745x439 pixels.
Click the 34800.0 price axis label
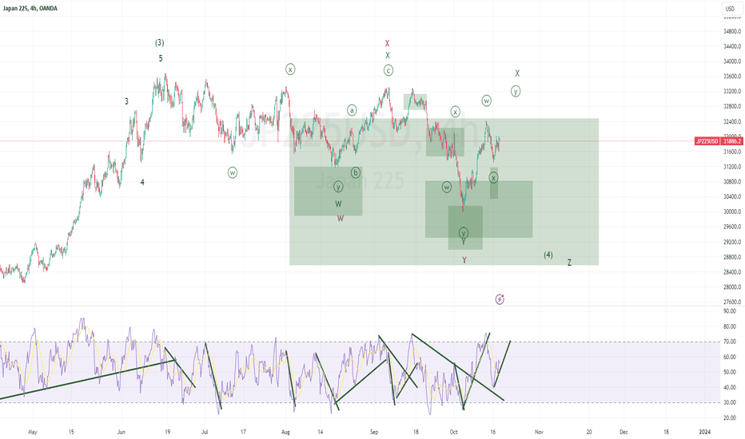point(732,31)
